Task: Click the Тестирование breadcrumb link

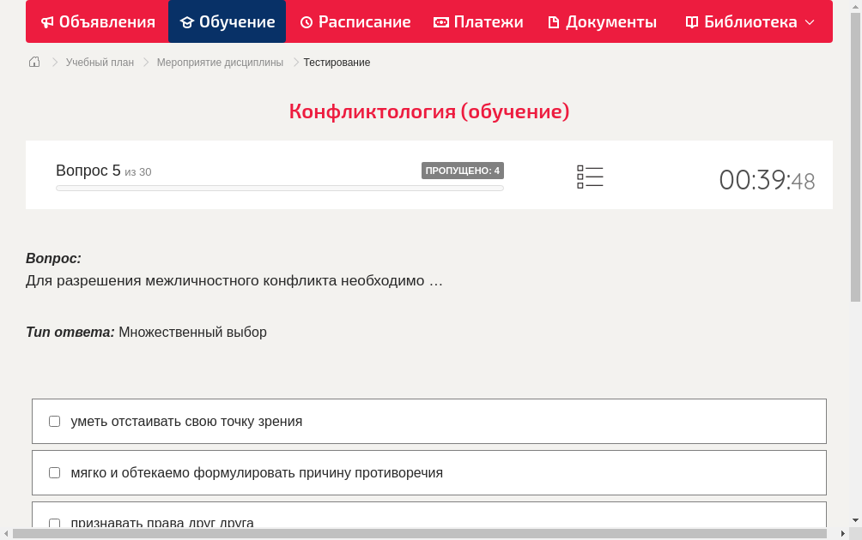Action: click(336, 62)
